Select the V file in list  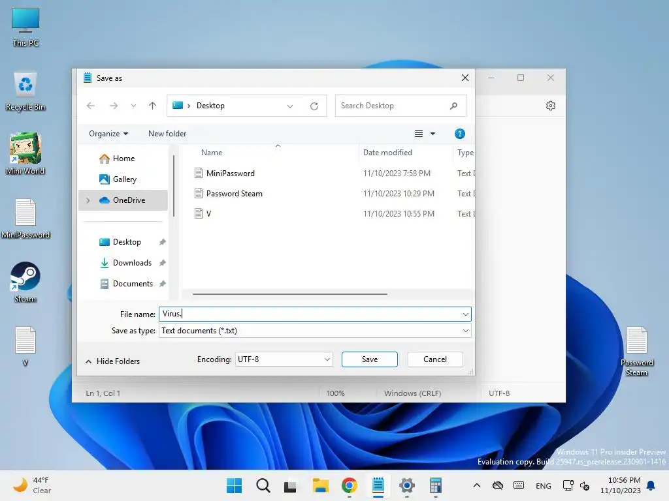click(208, 214)
